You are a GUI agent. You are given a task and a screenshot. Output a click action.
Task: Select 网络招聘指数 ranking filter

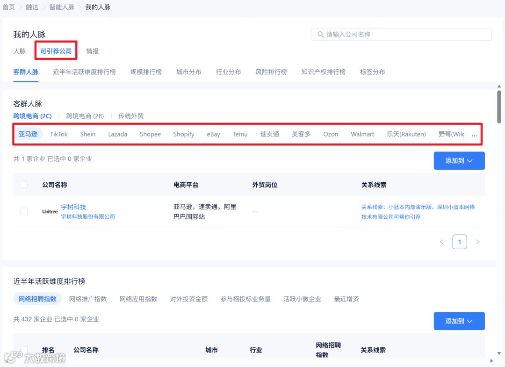tap(37, 299)
